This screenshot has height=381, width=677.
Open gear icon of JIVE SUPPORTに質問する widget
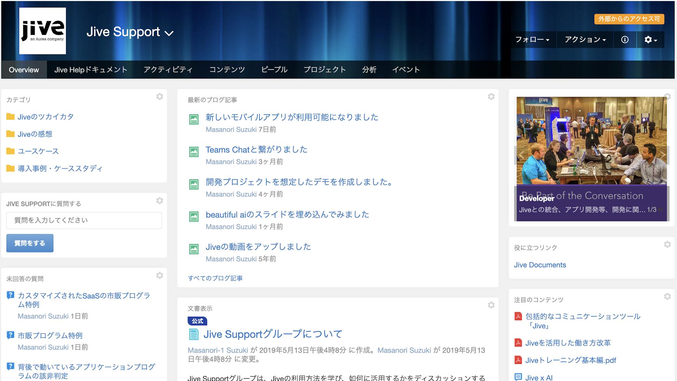pyautogui.click(x=160, y=201)
